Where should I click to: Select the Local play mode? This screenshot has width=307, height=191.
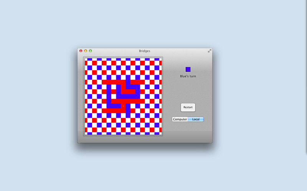pyautogui.click(x=196, y=119)
